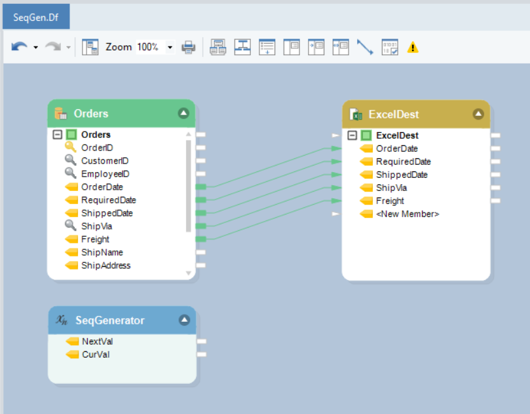The height and width of the screenshot is (414, 530).
Task: Collapse the Orders tree root node
Action: coord(57,135)
